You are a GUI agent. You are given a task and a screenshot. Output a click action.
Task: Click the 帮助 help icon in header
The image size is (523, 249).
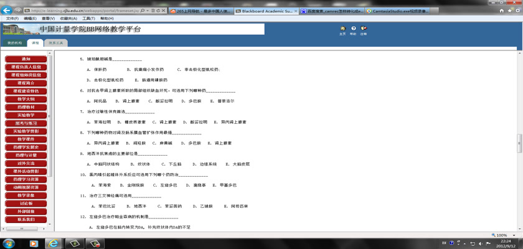[x=353, y=29]
